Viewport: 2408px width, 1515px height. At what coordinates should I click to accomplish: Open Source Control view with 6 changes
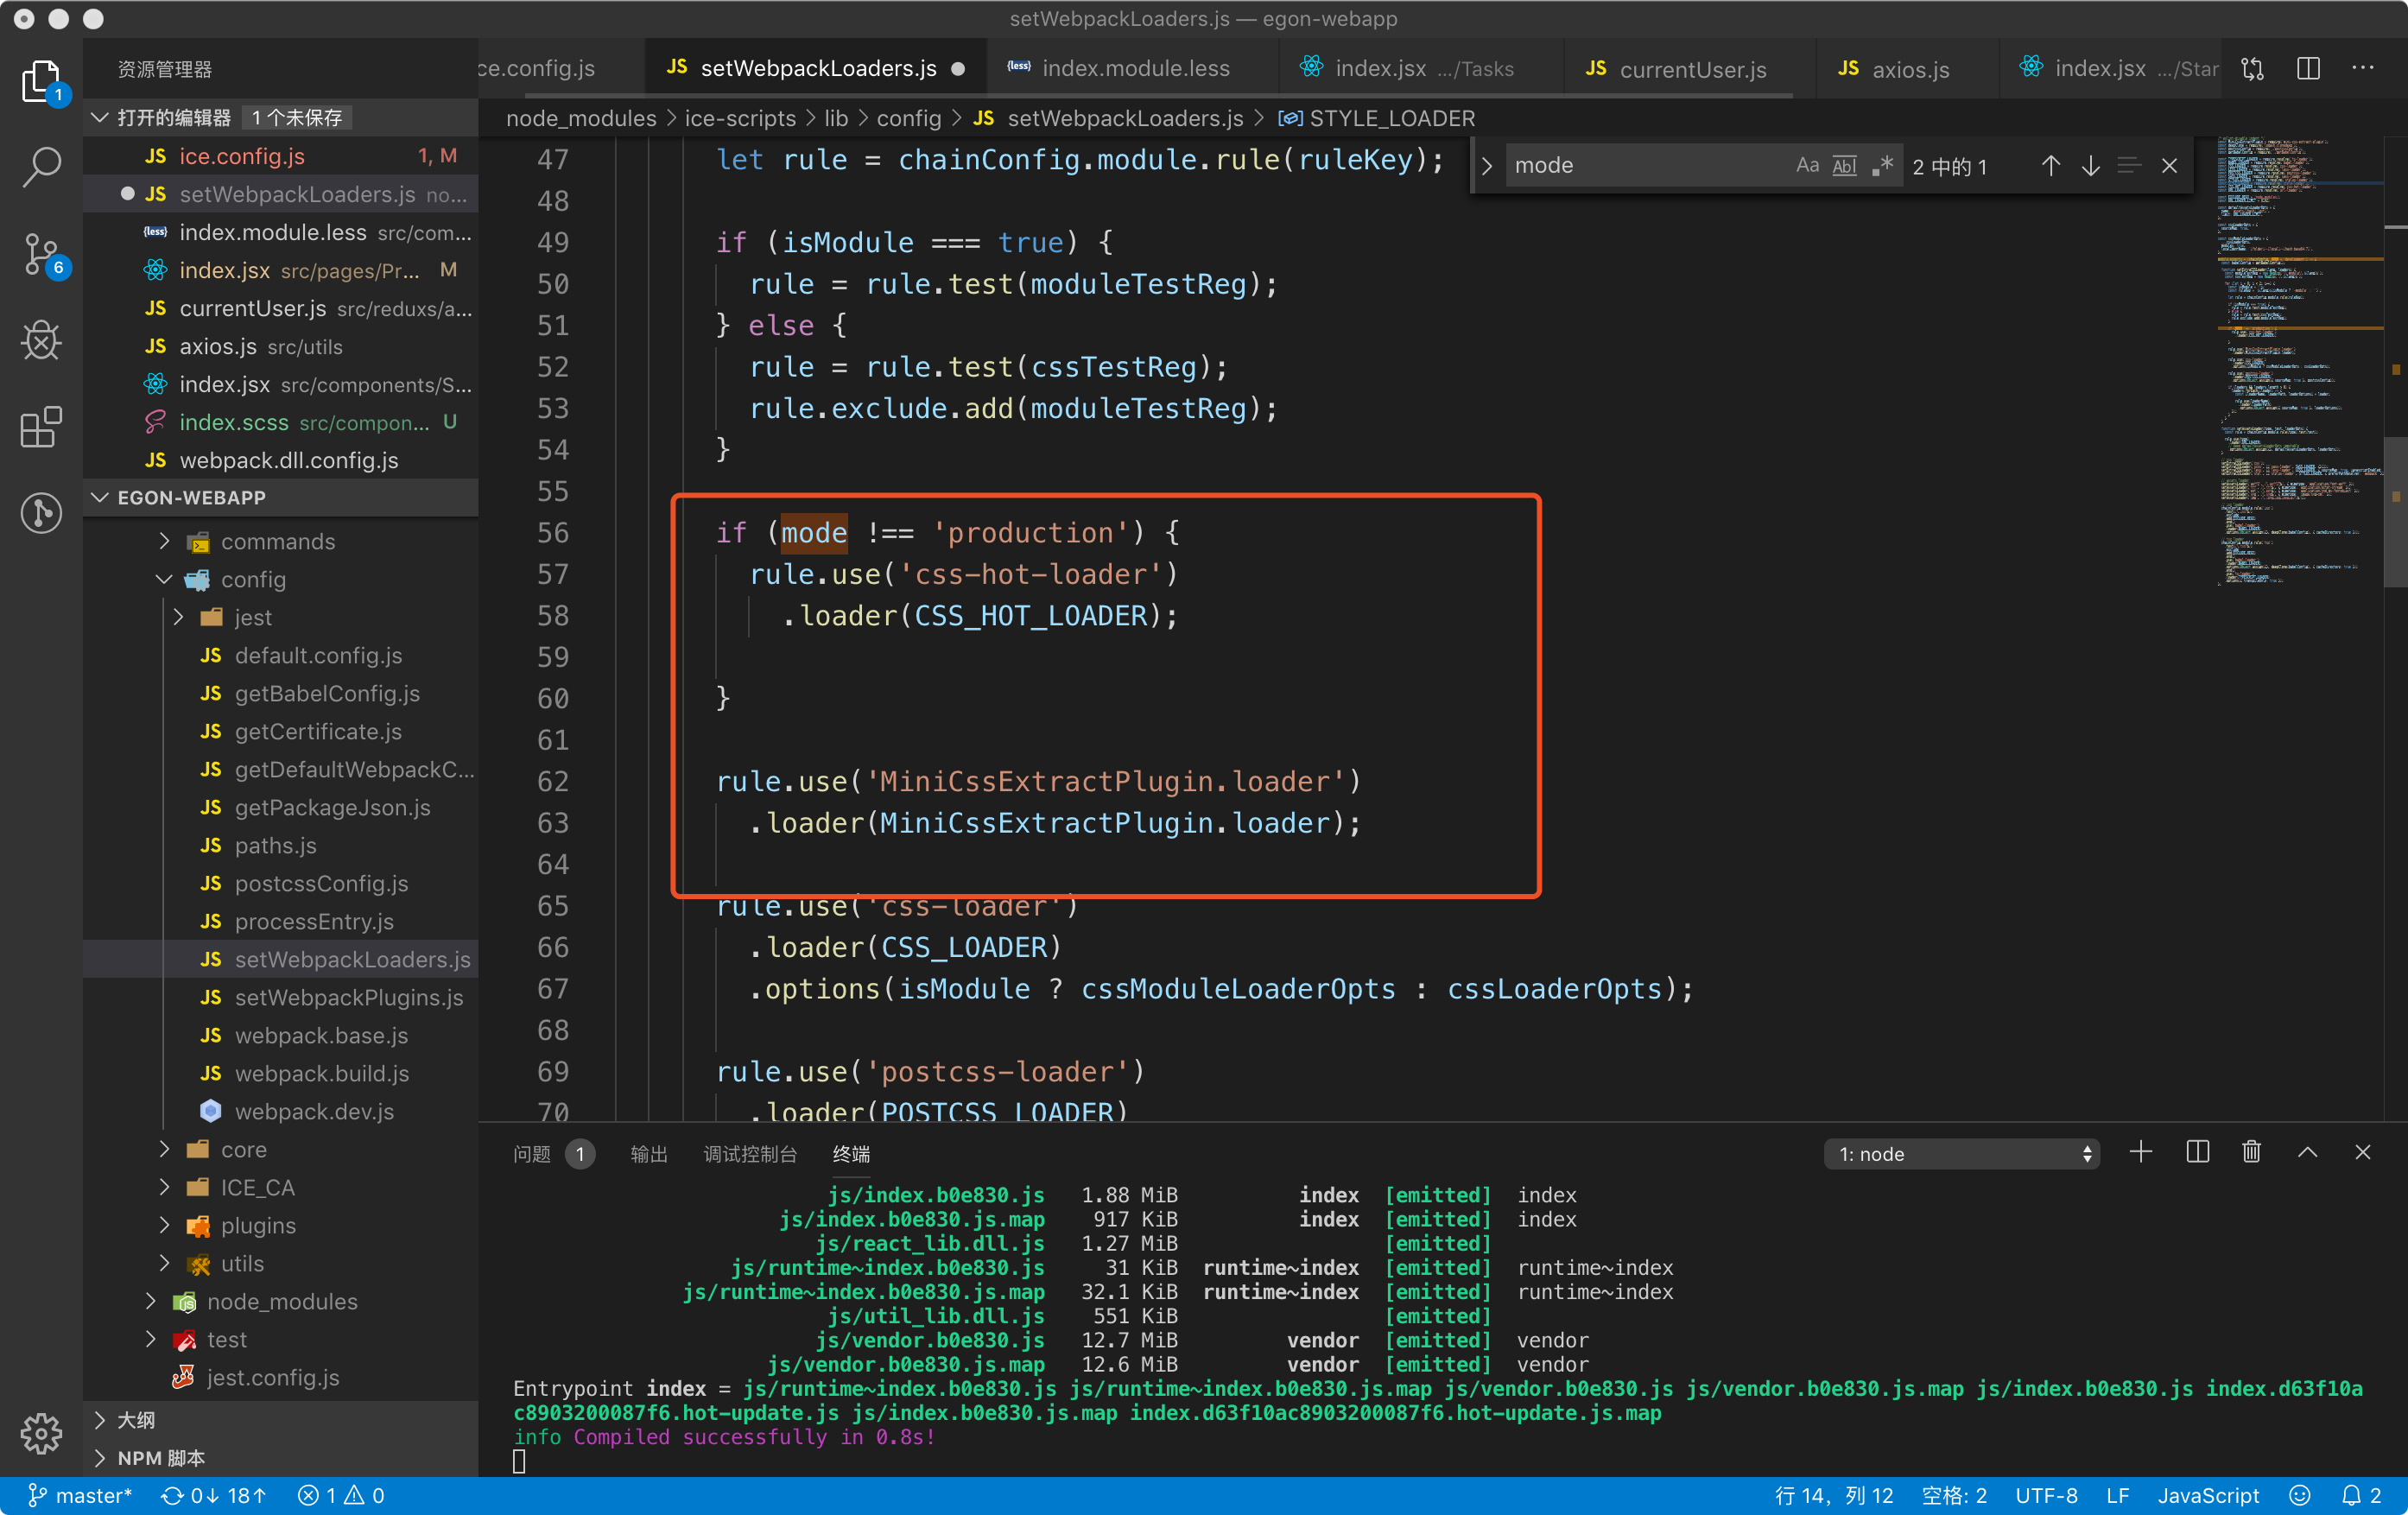coord(41,254)
